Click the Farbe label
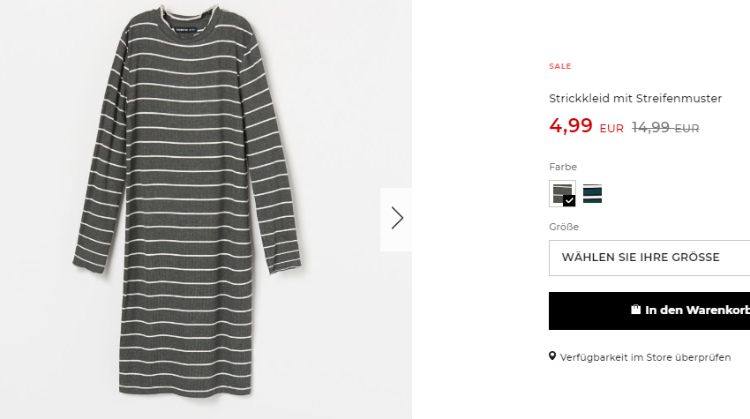The width and height of the screenshot is (750, 419). click(x=563, y=167)
